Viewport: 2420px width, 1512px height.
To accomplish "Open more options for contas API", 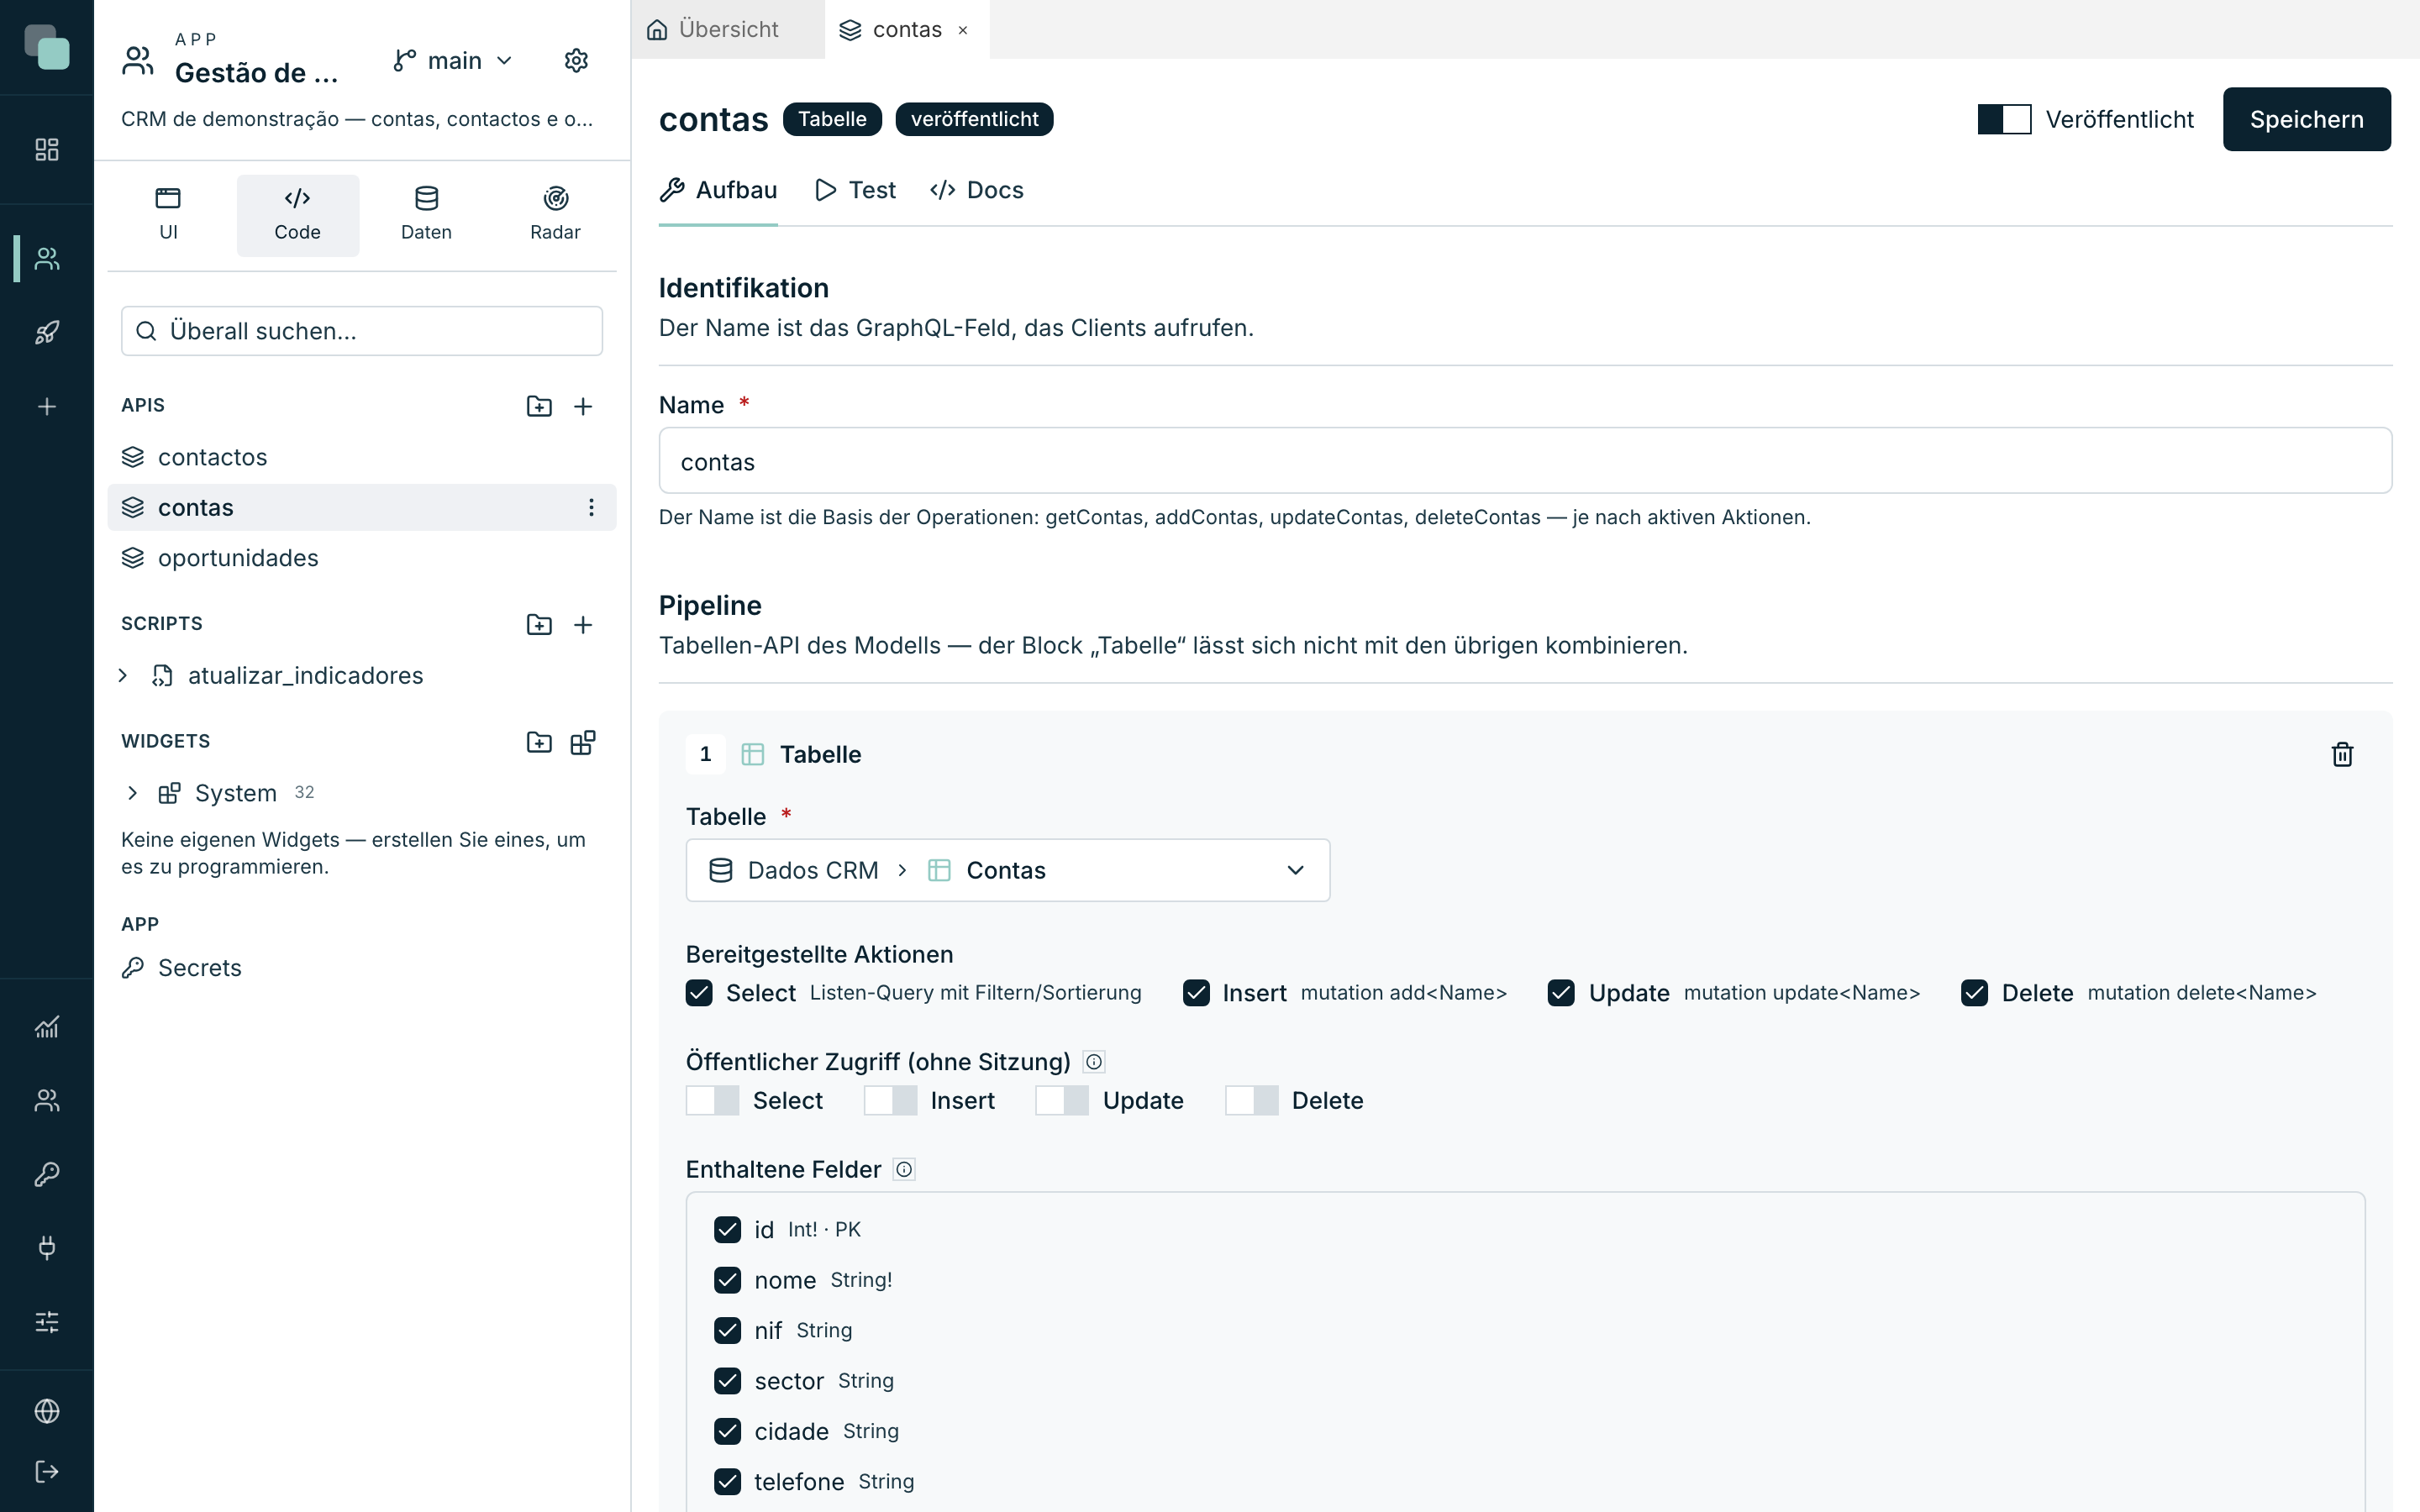I will click(591, 508).
